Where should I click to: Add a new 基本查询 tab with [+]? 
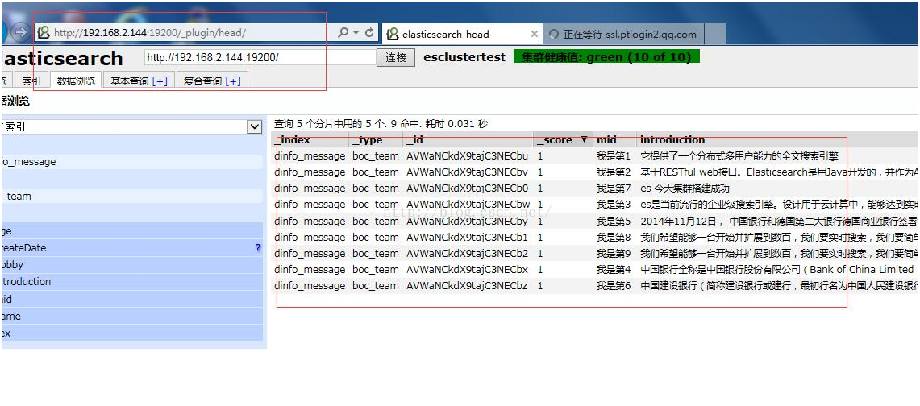160,81
